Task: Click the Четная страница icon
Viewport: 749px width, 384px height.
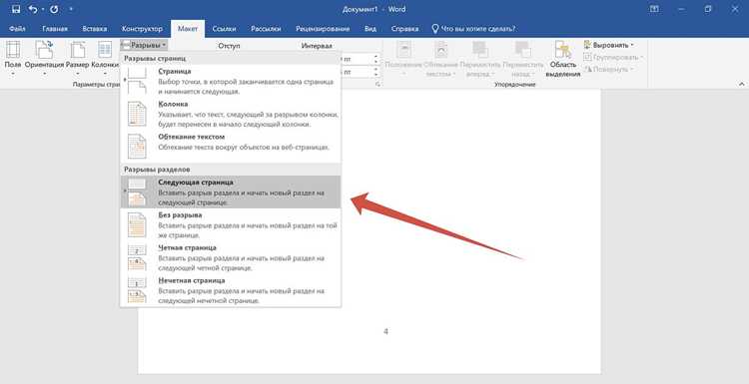Action: click(x=137, y=257)
